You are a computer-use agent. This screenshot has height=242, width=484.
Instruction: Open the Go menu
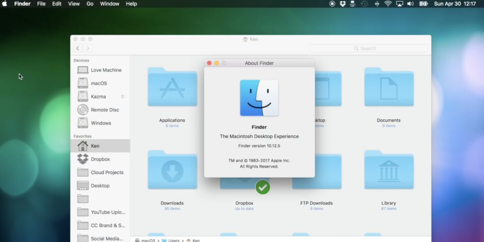[90, 4]
